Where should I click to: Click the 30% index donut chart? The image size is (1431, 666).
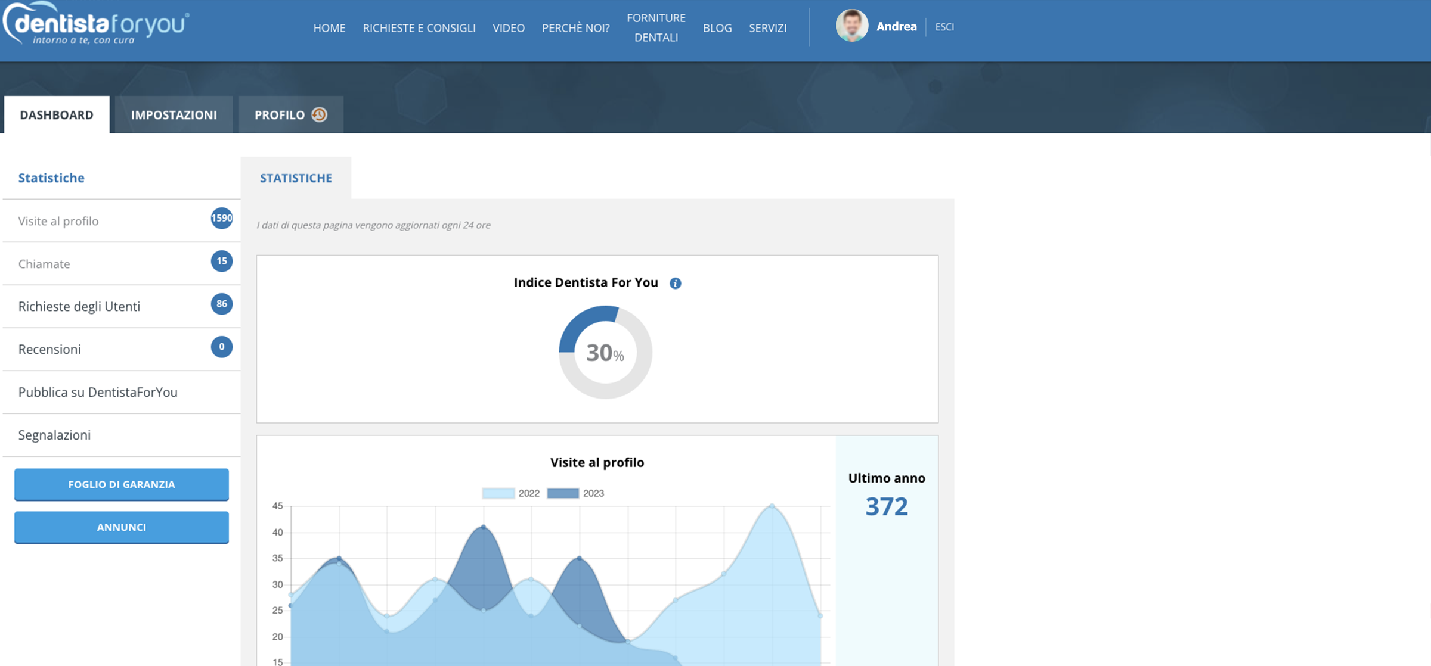(605, 352)
